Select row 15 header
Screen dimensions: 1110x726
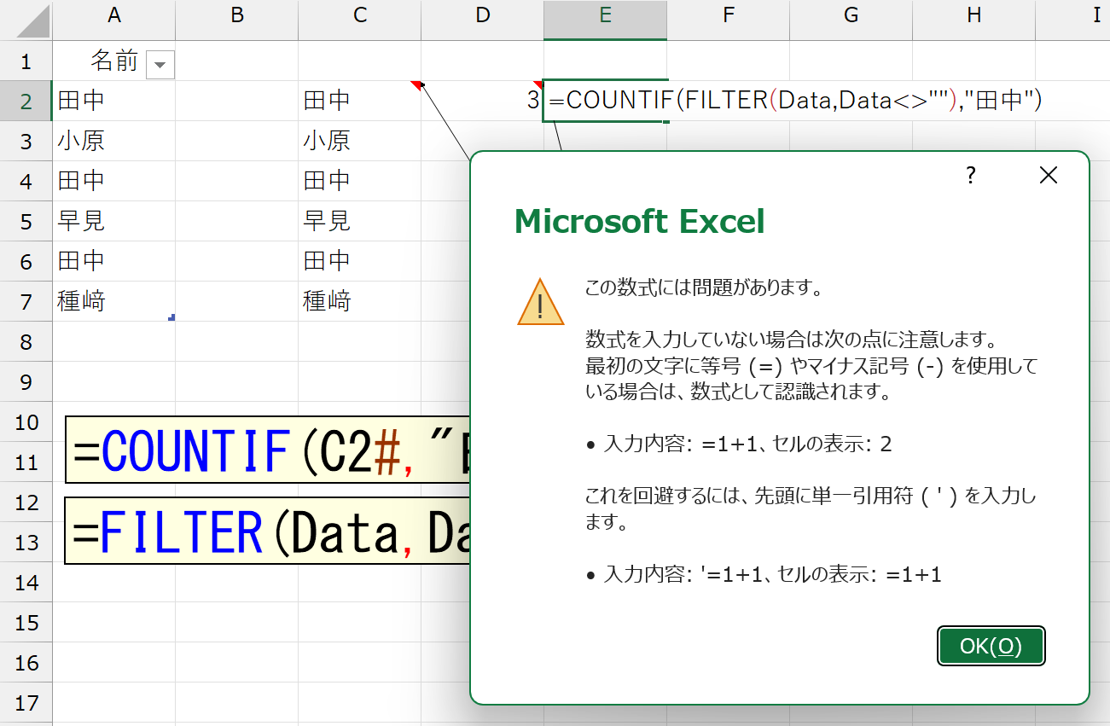[26, 622]
